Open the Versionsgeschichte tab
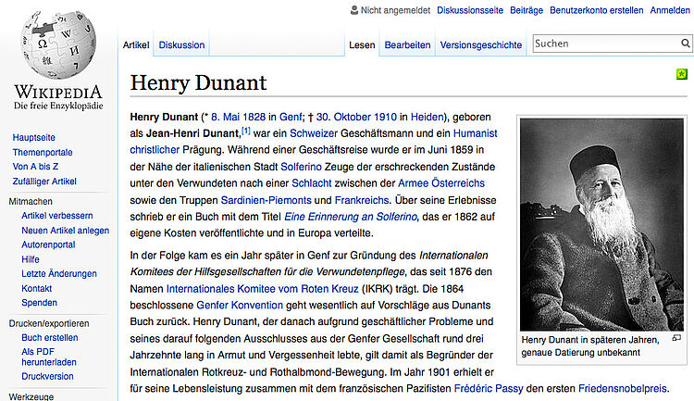The height and width of the screenshot is (401, 694). coord(480,44)
